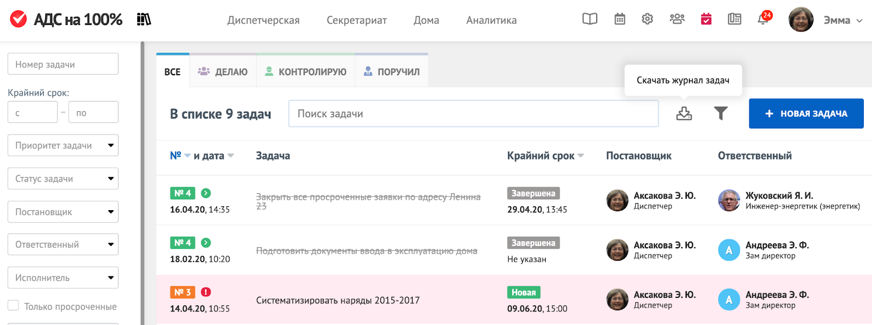
Task: Click the deadline 'с' start date field
Action: tap(33, 112)
